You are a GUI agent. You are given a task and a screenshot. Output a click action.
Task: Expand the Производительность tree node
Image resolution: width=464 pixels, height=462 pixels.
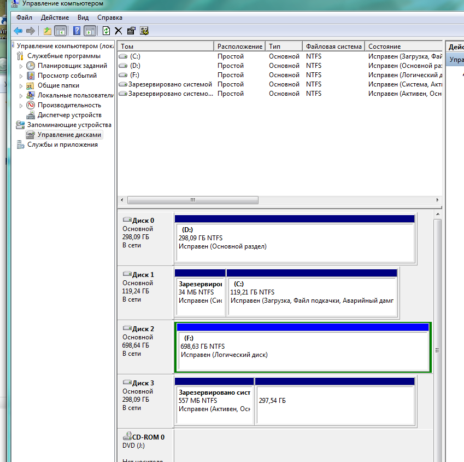pos(22,105)
